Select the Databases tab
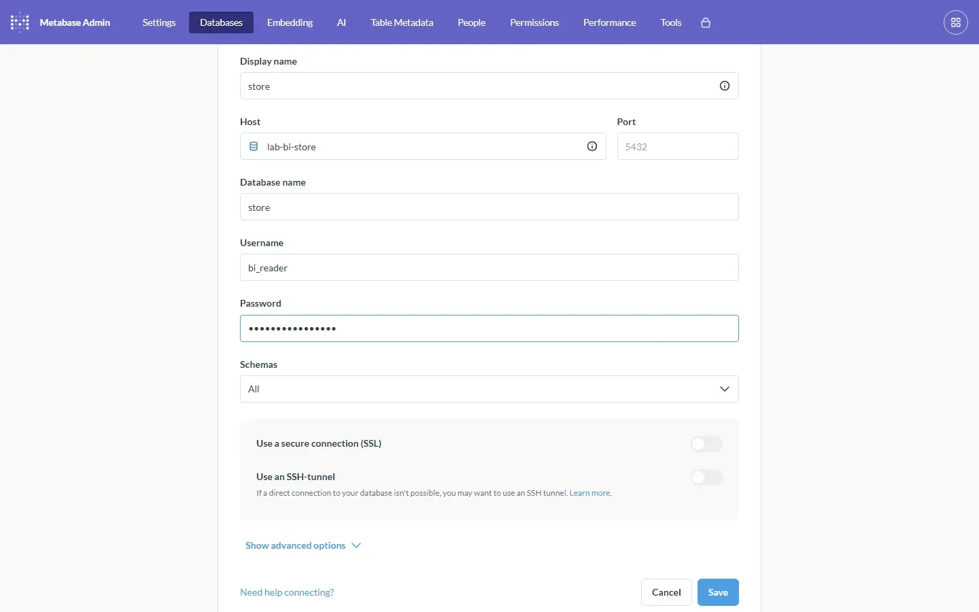This screenshot has height=612, width=979. click(x=222, y=22)
